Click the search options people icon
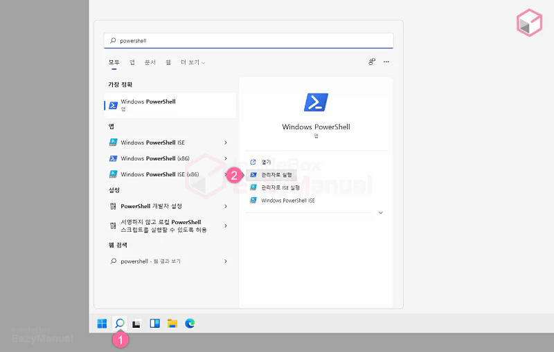The image size is (554, 352). click(x=372, y=62)
